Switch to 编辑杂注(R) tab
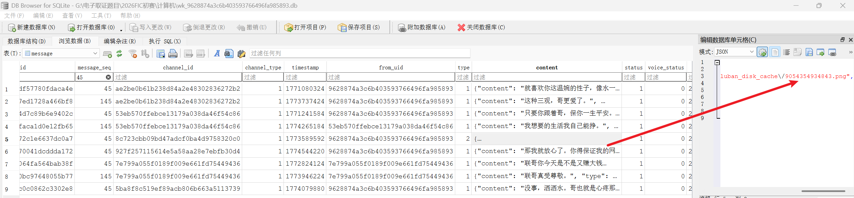Image resolution: width=854 pixels, height=198 pixels. (120, 41)
